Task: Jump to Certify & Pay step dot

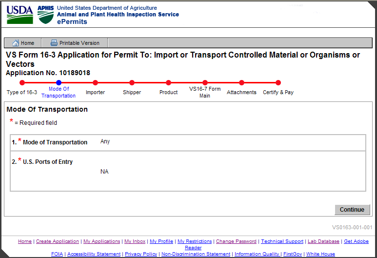Action: click(x=278, y=83)
